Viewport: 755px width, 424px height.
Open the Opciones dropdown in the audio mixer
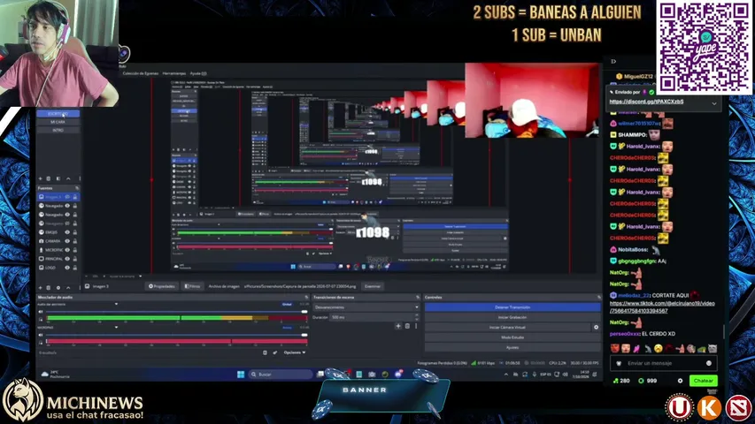point(294,352)
